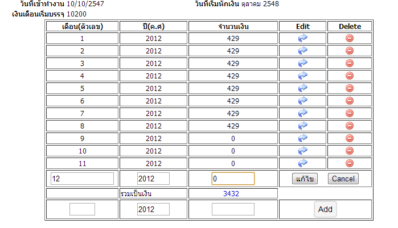The height and width of the screenshot is (228, 398).
Task: Delete the month 11 row
Action: click(x=350, y=163)
